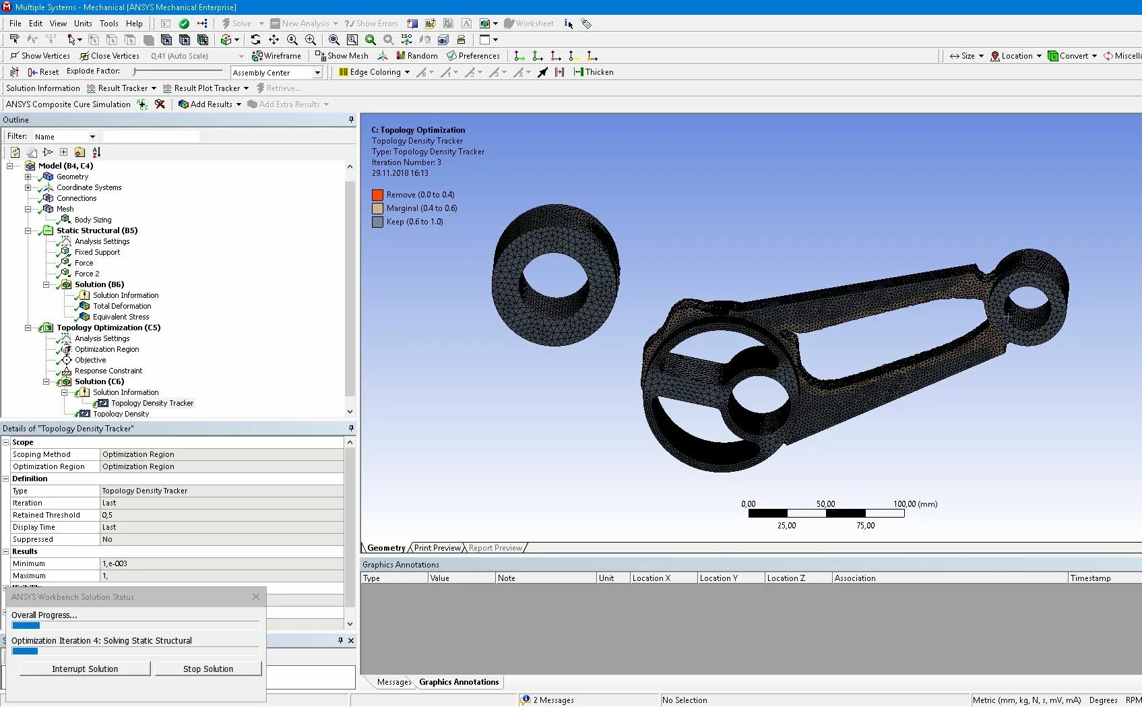Click the Outline filter text field

(151, 137)
